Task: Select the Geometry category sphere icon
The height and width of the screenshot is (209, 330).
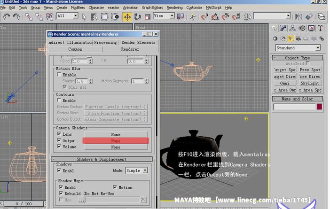Action: coord(275,39)
